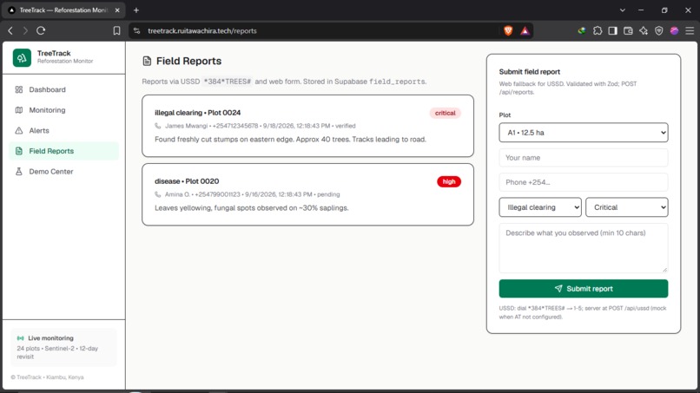Open Dashboard in the sidebar
700x393 pixels.
(x=64, y=89)
